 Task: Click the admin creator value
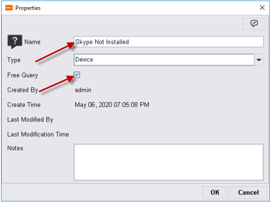click(x=83, y=90)
